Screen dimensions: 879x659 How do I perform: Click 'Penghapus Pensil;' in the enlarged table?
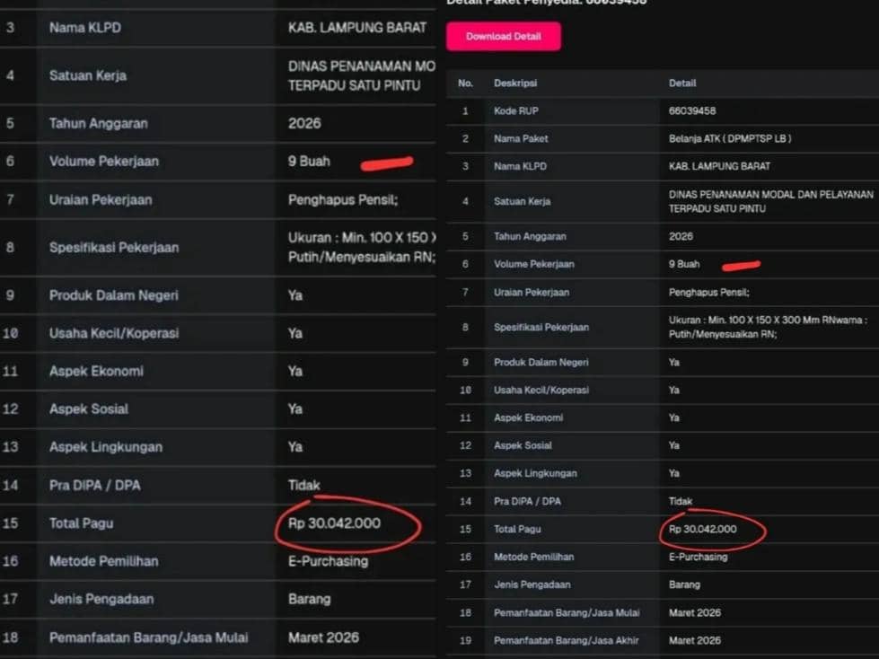point(343,200)
